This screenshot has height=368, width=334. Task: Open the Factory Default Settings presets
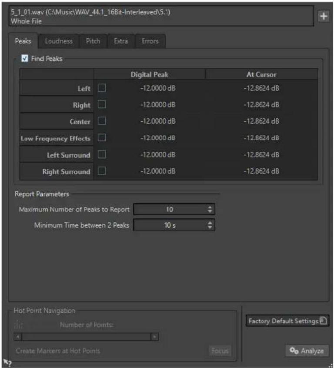coord(287,321)
